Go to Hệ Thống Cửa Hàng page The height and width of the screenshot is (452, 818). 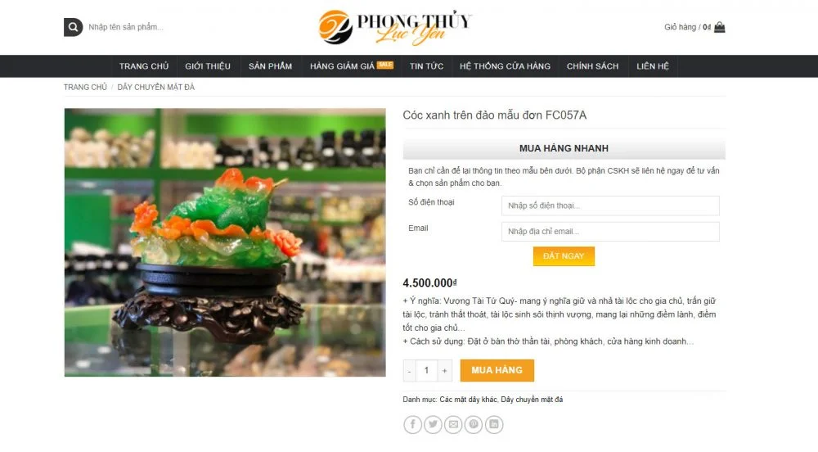tap(505, 66)
